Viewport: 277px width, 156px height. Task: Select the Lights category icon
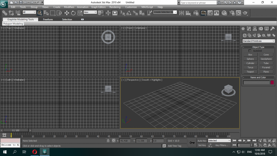click(x=254, y=35)
